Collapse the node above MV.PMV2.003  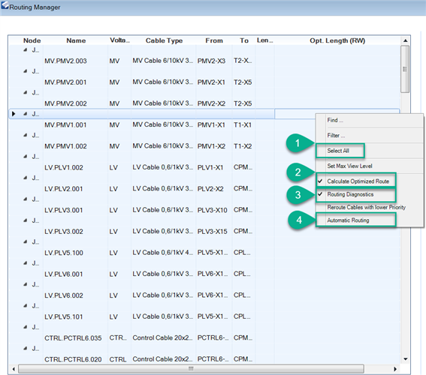point(26,49)
